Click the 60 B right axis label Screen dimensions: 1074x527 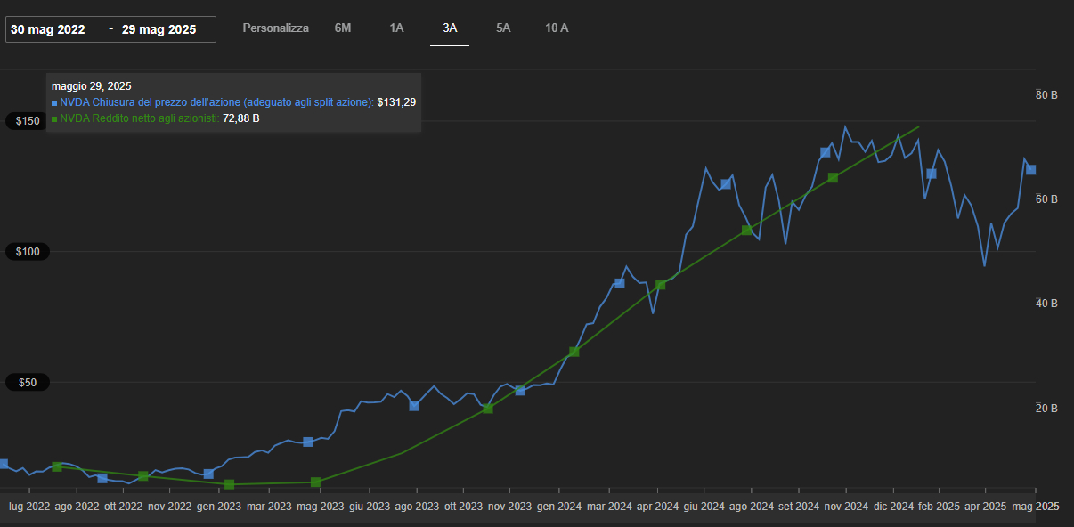tap(1046, 199)
